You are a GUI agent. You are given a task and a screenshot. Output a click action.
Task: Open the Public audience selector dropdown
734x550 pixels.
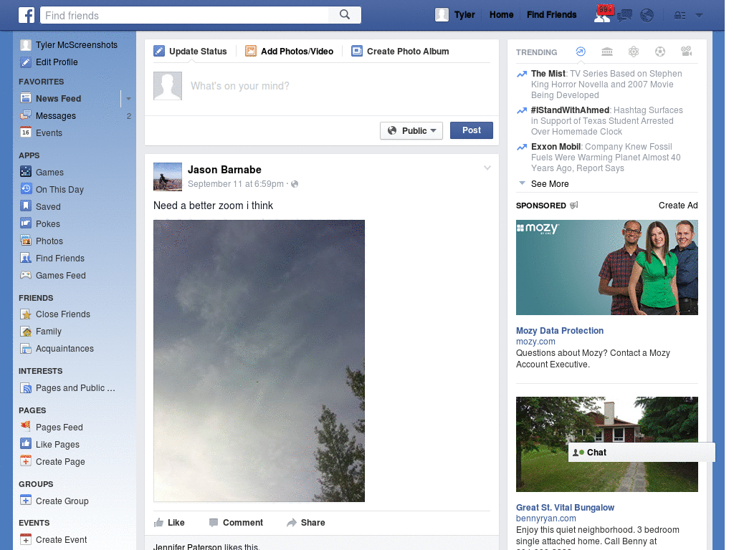coord(411,130)
